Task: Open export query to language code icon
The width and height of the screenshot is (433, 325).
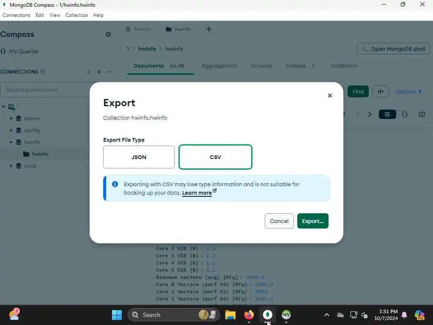Action: click(x=381, y=91)
